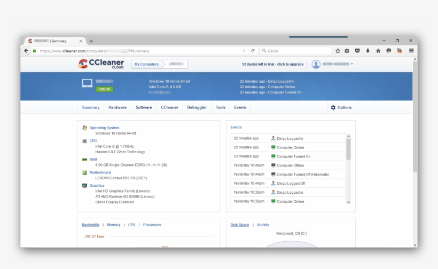Click the Graphics monitor icon
Image resolution: width=438 pixels, height=269 pixels.
point(84,186)
